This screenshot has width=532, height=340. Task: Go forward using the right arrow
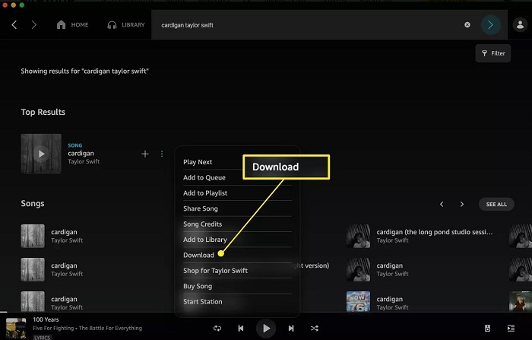[33, 25]
